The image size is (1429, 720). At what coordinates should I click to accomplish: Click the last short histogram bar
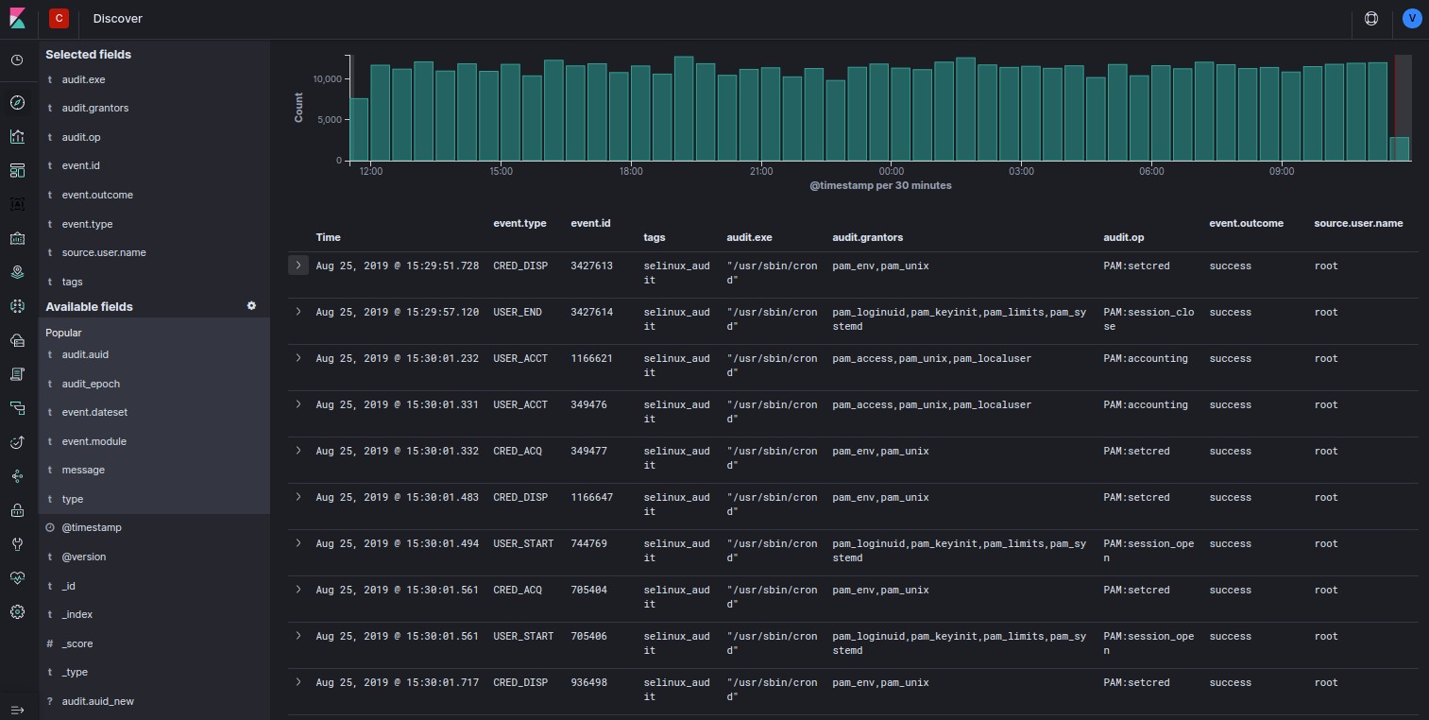tap(1399, 149)
